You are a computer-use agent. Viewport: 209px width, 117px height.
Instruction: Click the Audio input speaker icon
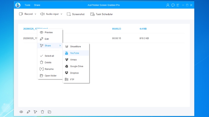42,14
